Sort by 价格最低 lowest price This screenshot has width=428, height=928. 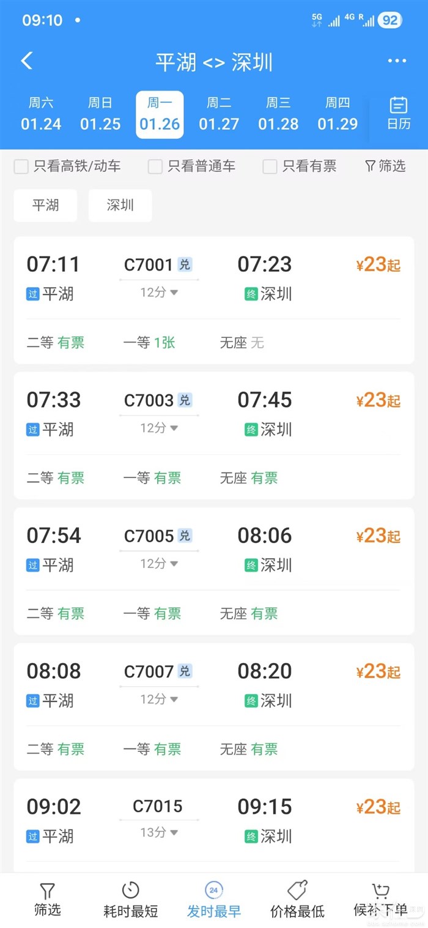coord(297,900)
